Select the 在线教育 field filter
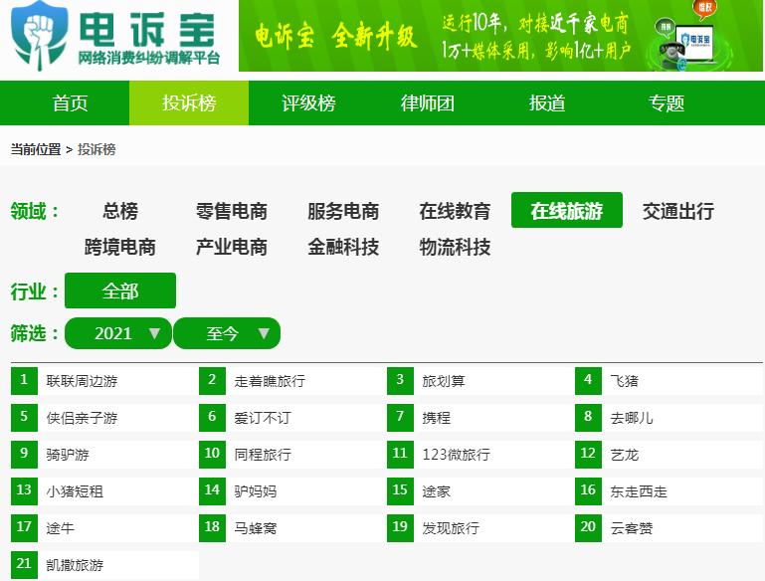765x581 pixels. pos(455,211)
